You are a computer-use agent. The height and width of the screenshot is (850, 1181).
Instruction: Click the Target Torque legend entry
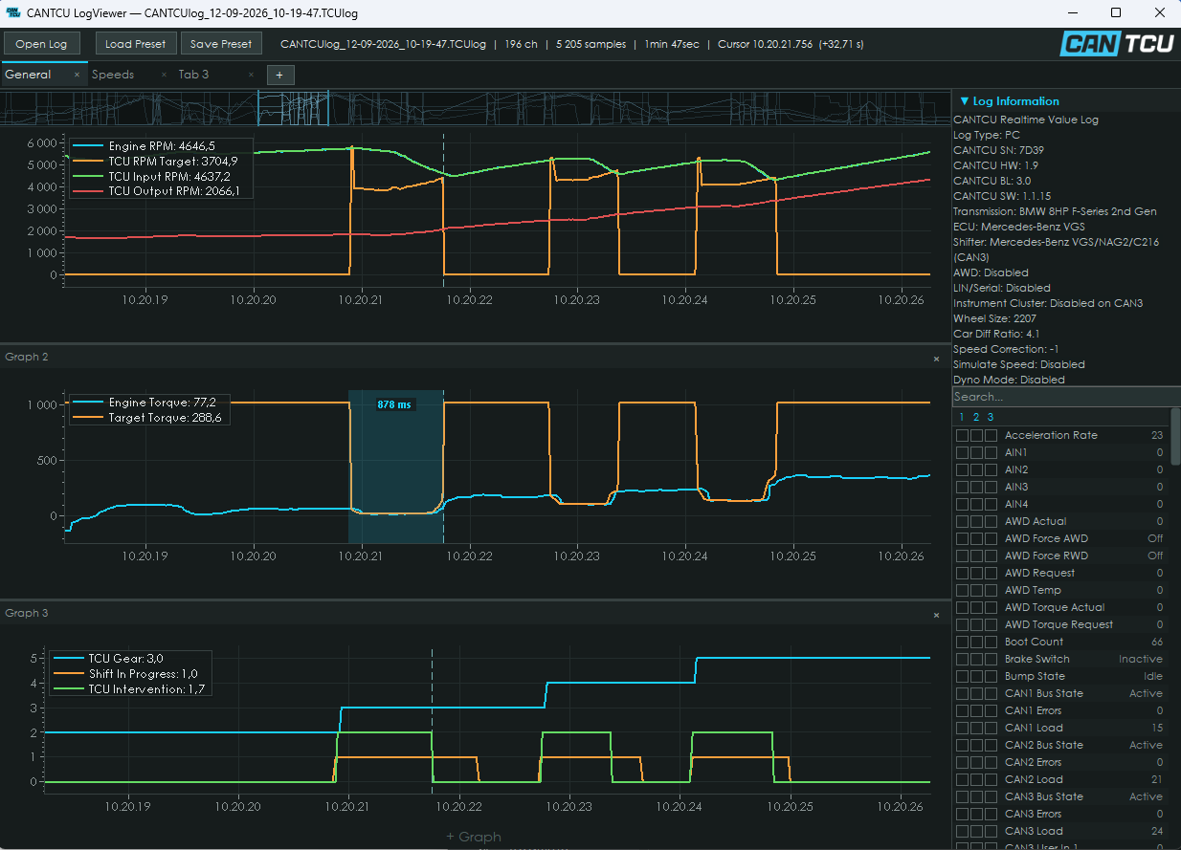pyautogui.click(x=146, y=418)
